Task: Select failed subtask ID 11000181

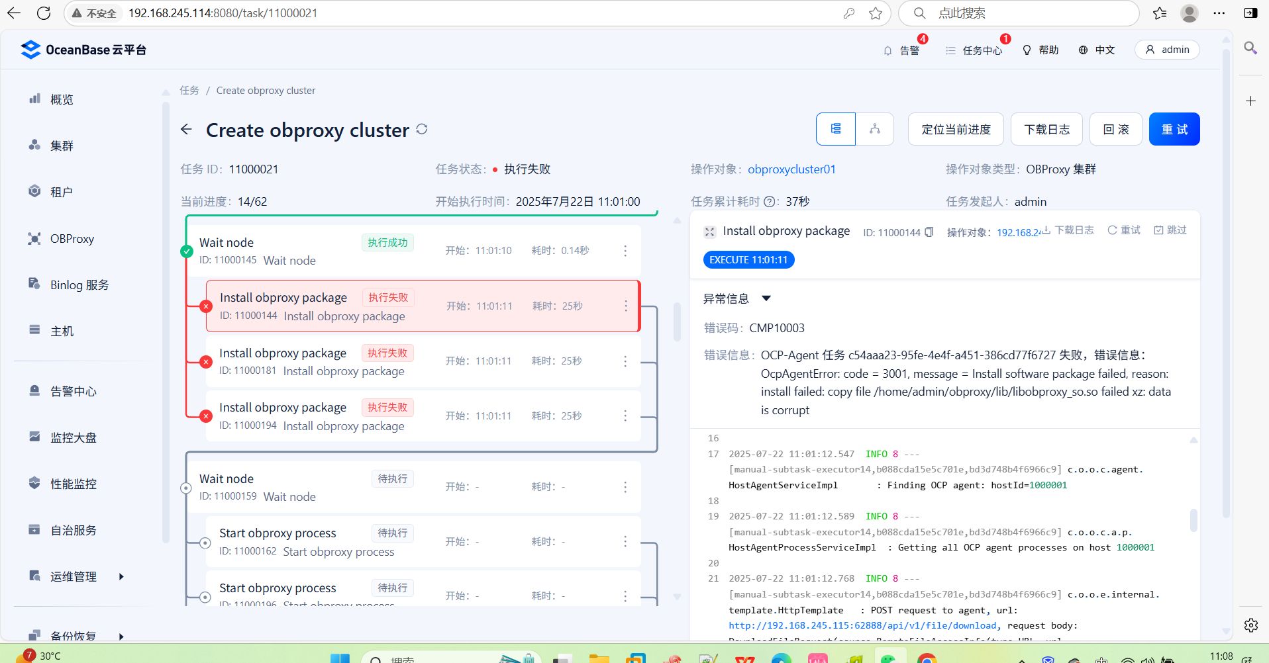Action: pyautogui.click(x=423, y=361)
